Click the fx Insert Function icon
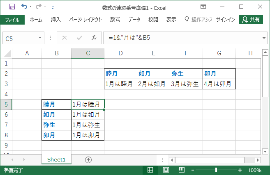This screenshot has height=175, width=270. [94, 38]
